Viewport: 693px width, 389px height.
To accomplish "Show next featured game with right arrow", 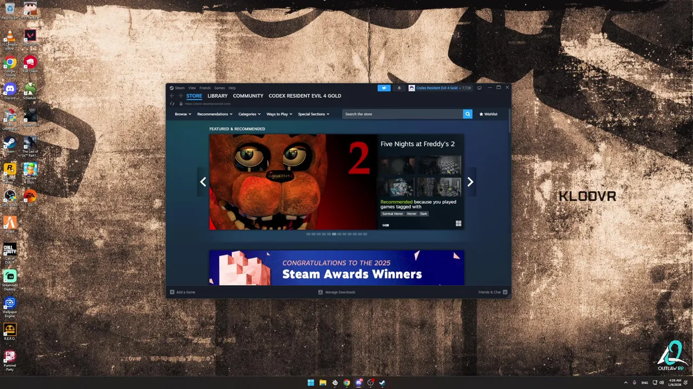I will coord(470,182).
